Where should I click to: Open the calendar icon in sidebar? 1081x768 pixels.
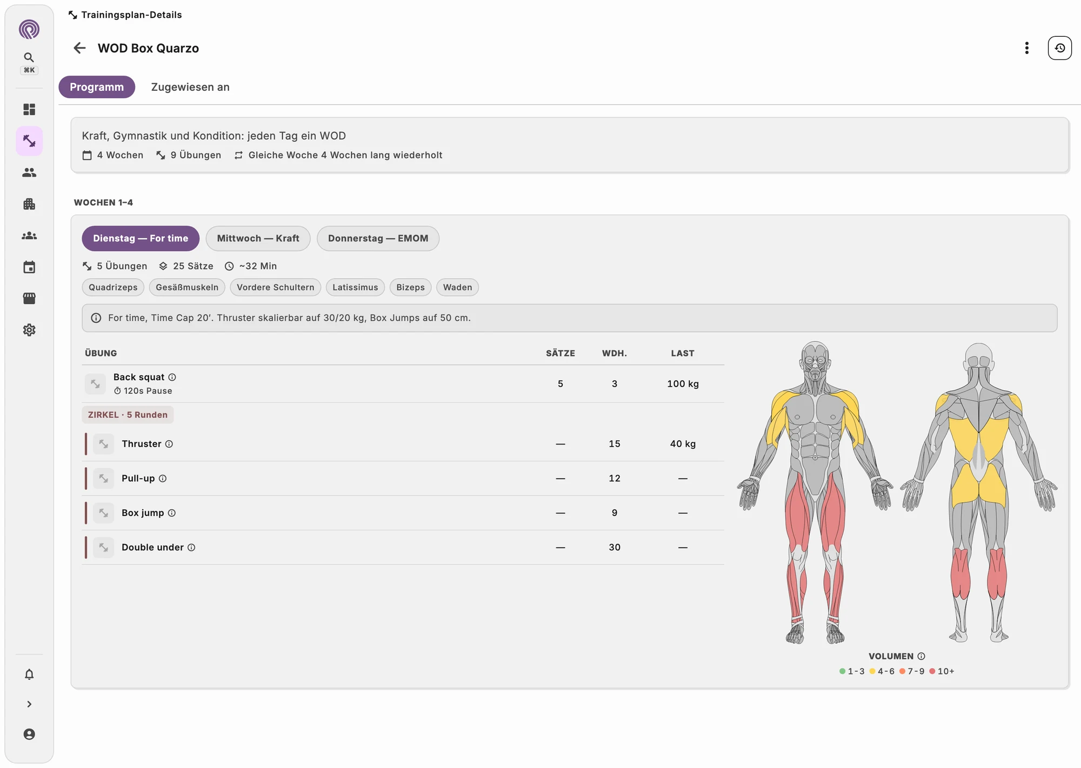point(29,267)
